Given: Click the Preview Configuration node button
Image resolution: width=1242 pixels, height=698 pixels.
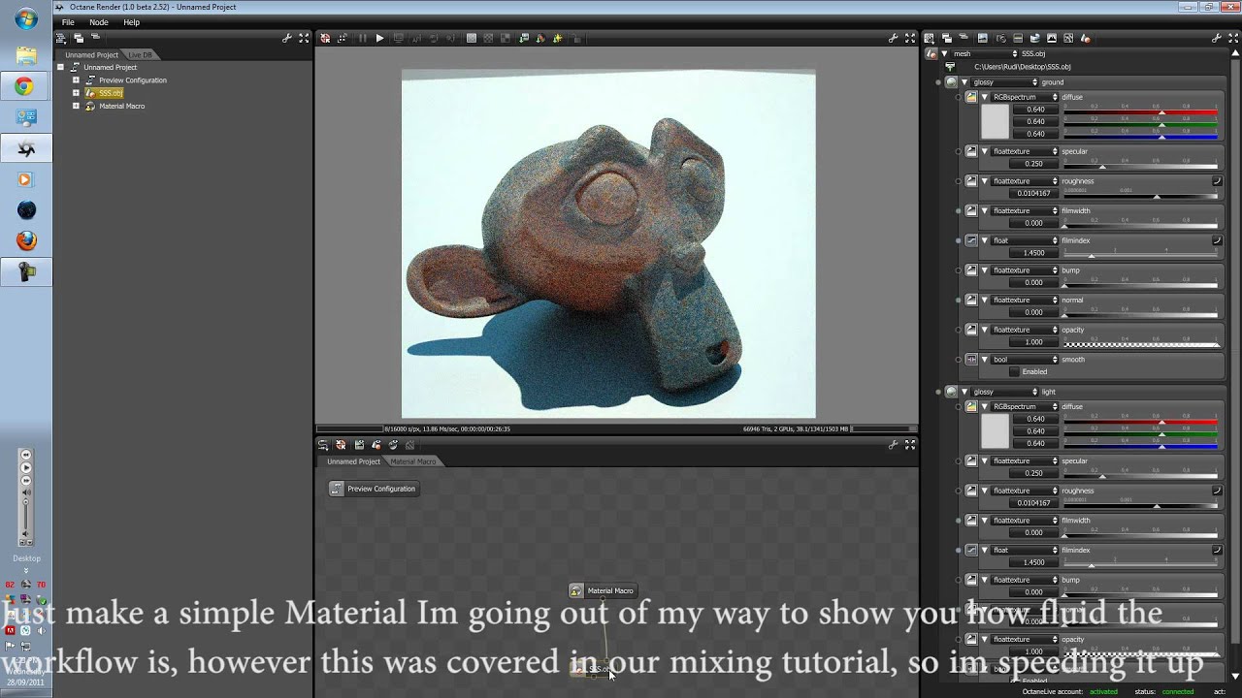Looking at the screenshot, I should click(x=375, y=489).
